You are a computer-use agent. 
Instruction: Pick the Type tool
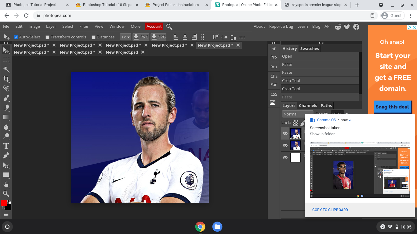coord(6,146)
